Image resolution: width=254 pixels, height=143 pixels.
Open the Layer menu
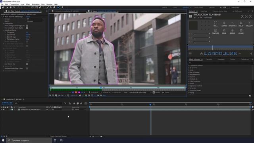[22, 4]
